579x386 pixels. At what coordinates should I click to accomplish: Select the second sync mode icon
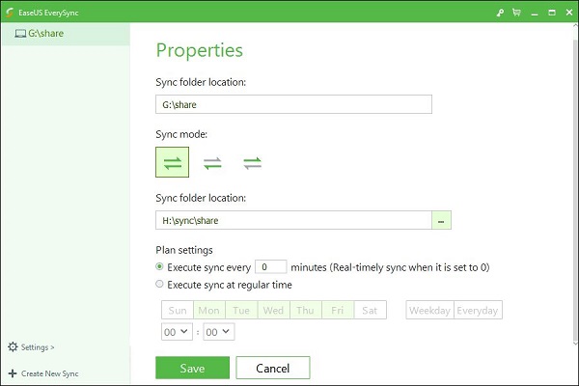pyautogui.click(x=212, y=163)
